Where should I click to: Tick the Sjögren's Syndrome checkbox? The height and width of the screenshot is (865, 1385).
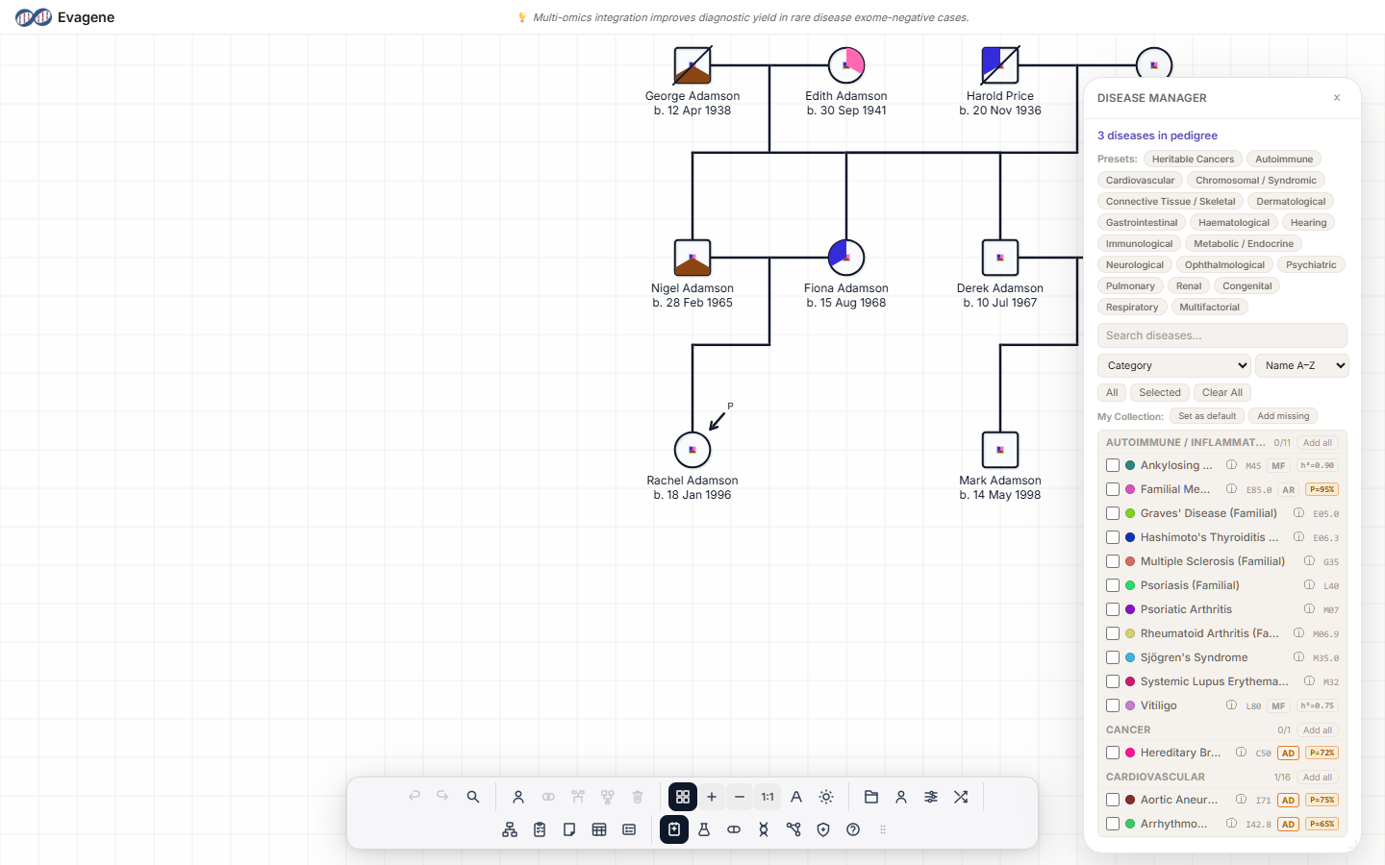(x=1113, y=657)
